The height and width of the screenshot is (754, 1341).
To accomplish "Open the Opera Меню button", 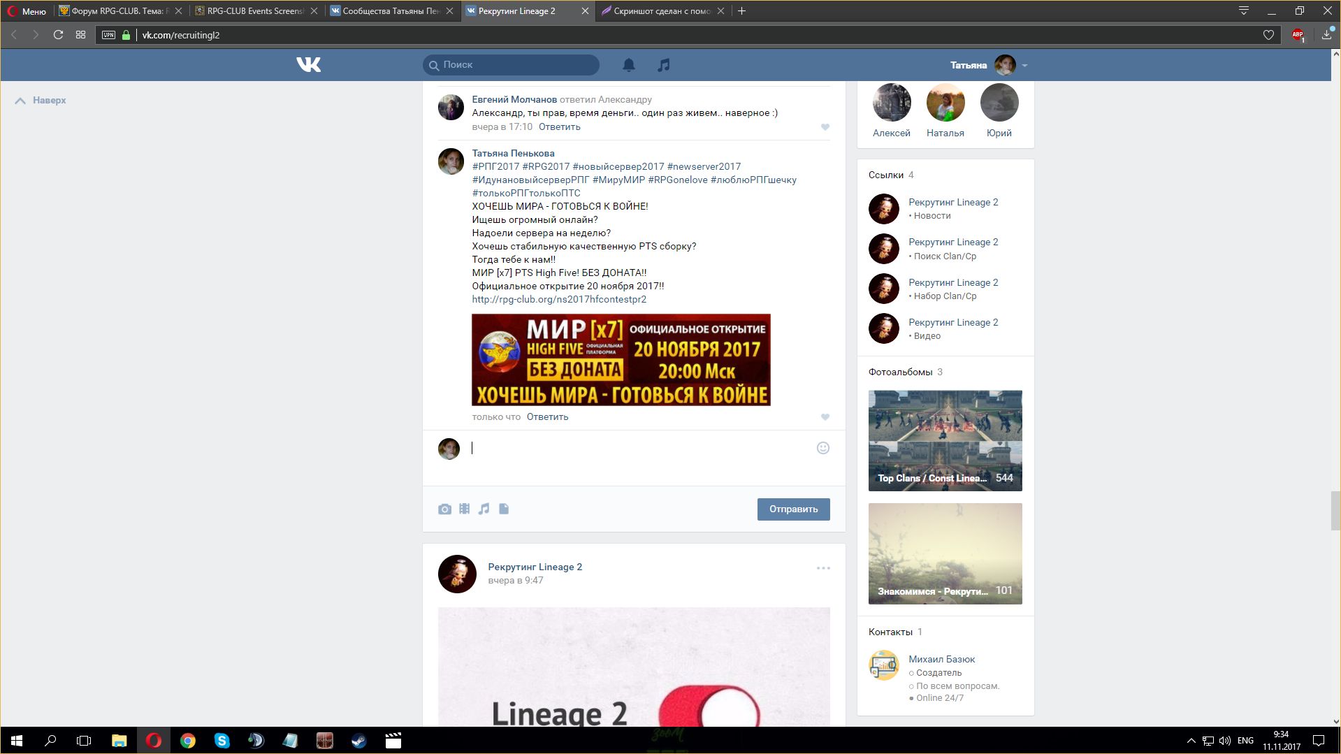I will [27, 11].
